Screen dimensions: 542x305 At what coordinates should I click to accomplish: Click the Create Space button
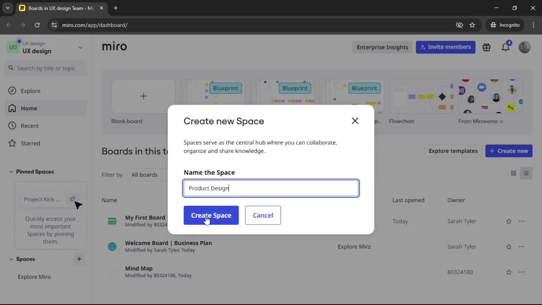pos(211,215)
